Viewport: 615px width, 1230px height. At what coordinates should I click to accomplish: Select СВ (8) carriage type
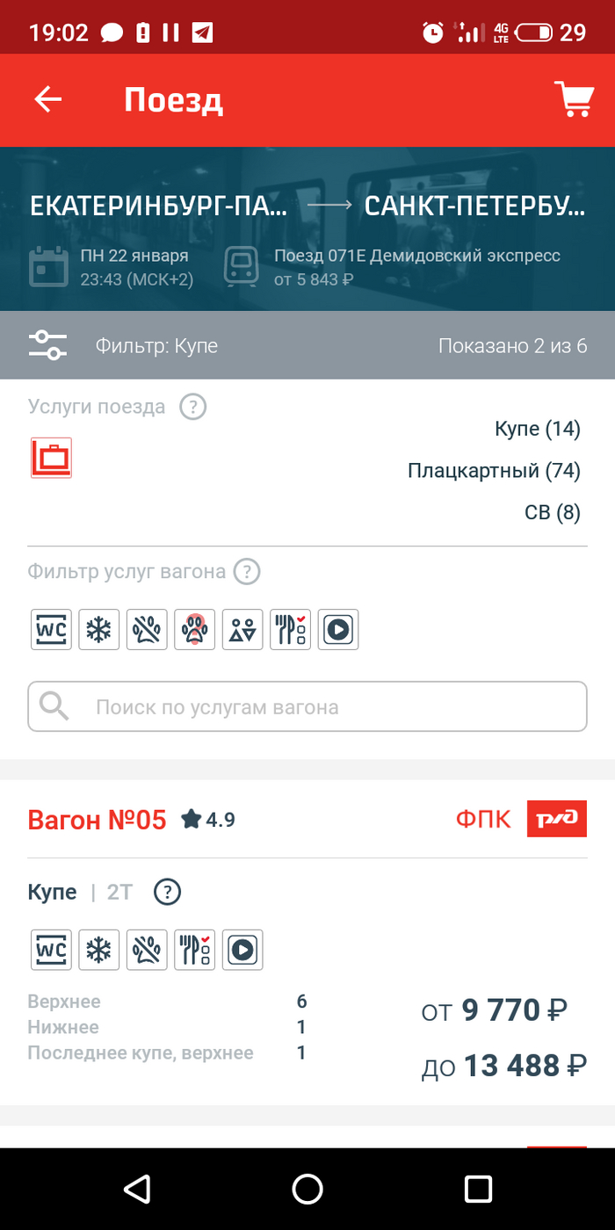pyautogui.click(x=553, y=512)
